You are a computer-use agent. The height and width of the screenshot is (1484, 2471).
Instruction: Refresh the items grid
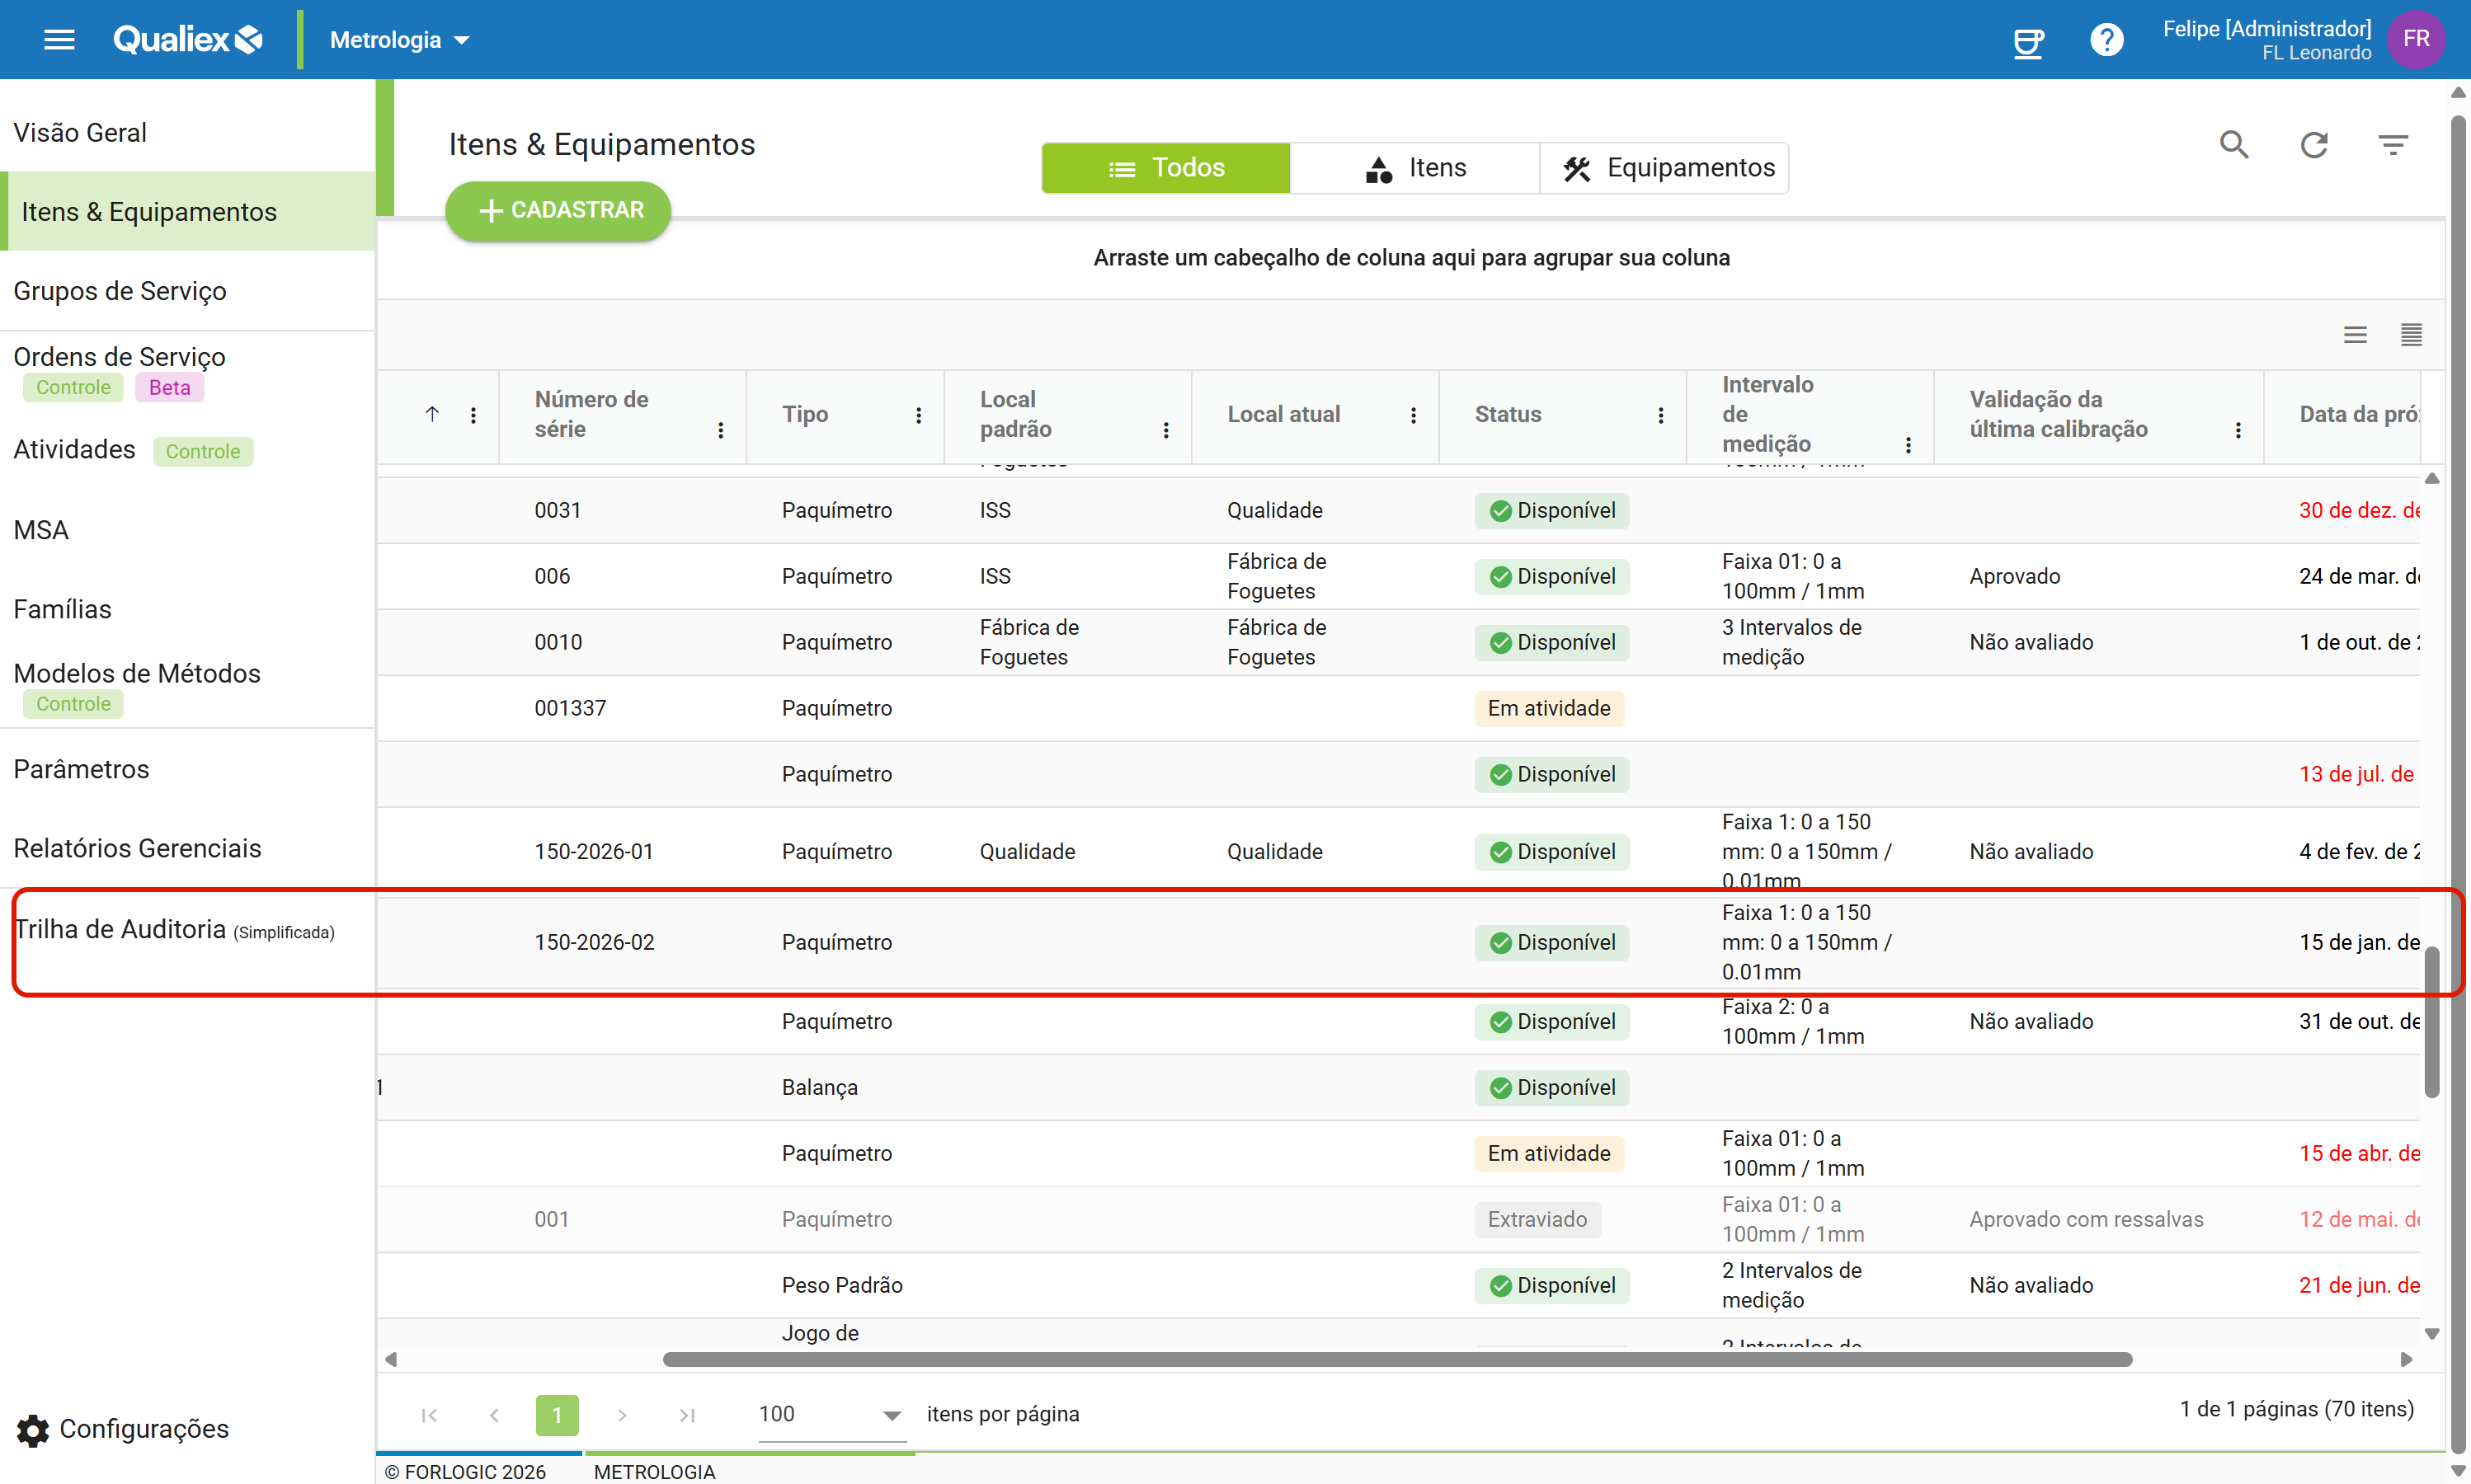[x=2313, y=145]
